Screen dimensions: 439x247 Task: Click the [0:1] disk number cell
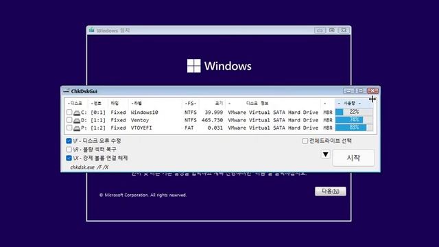(98, 113)
